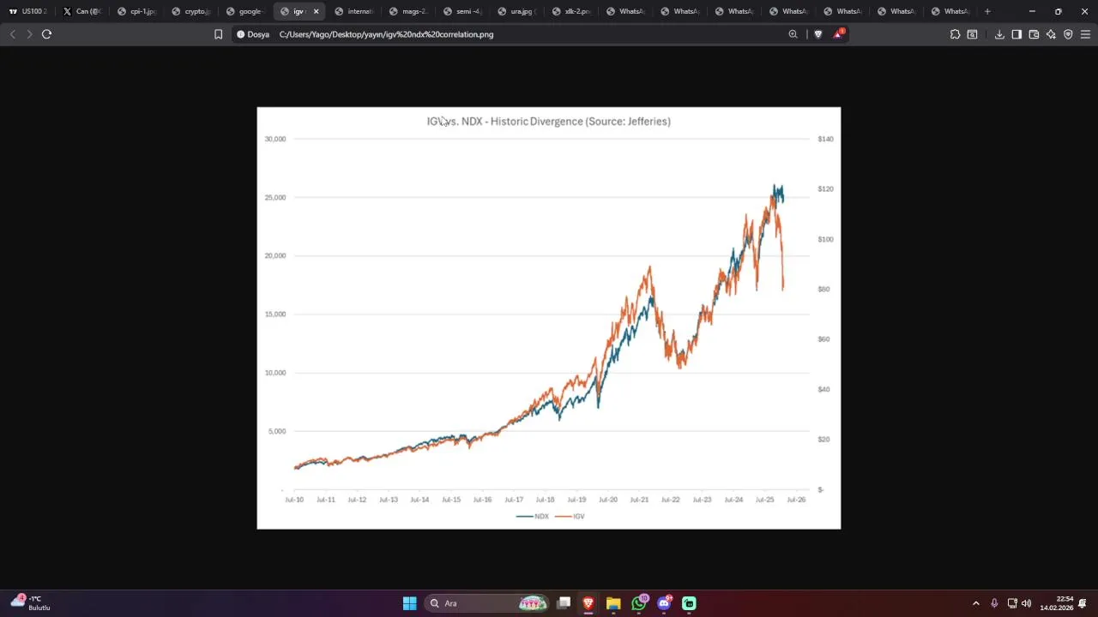This screenshot has width=1098, height=617.
Task: Open Task View in taskbar
Action: click(564, 603)
